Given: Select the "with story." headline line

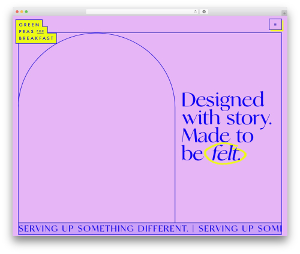Looking at the screenshot, I should pyautogui.click(x=227, y=119).
